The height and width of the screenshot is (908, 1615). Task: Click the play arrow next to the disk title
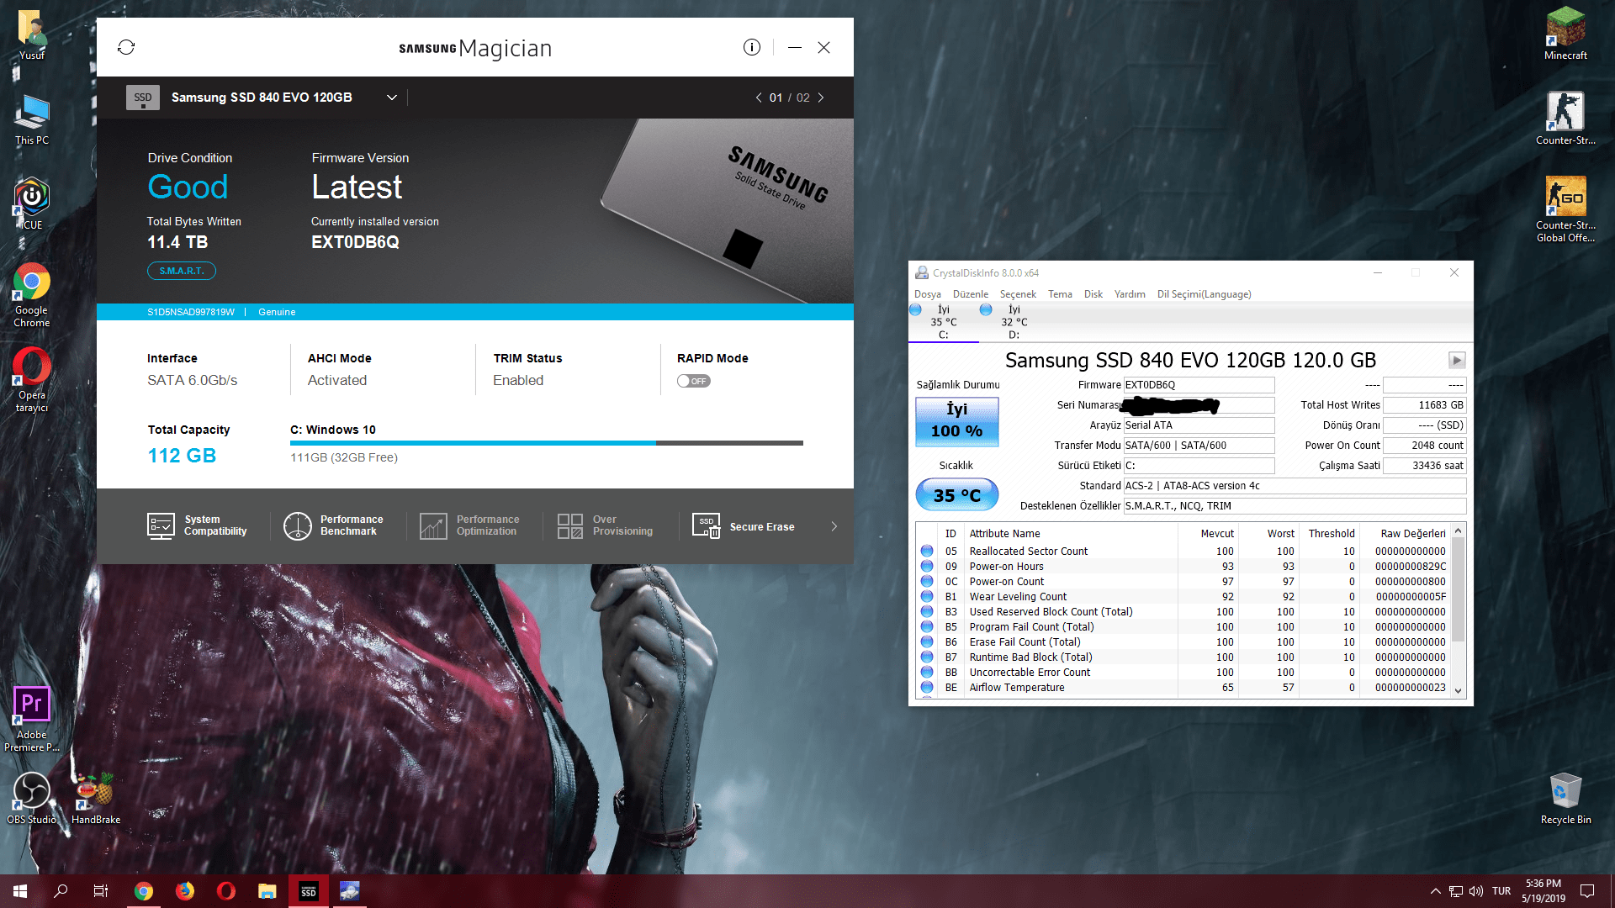point(1456,361)
